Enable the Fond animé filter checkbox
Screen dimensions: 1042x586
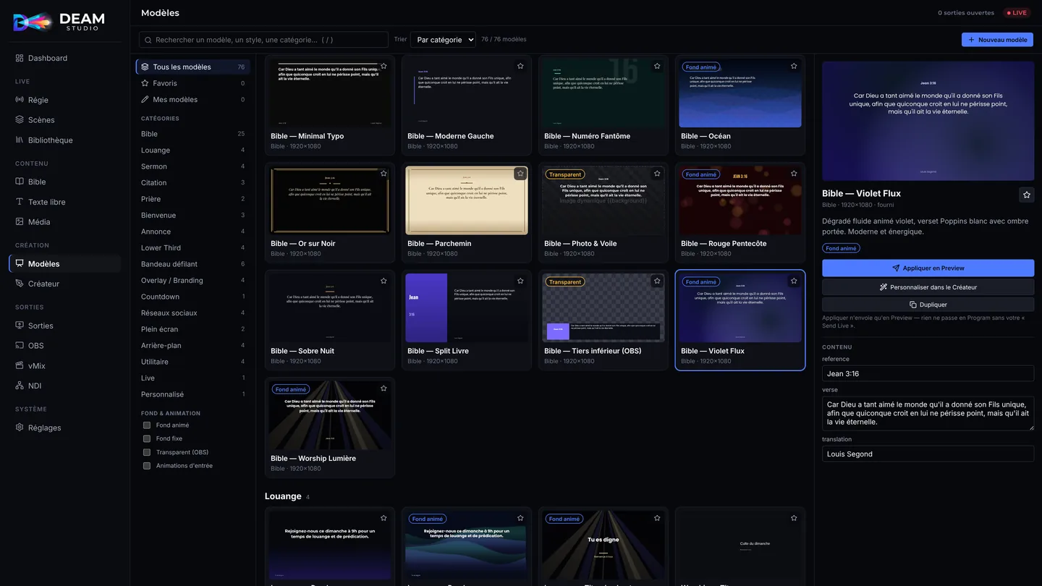click(147, 425)
